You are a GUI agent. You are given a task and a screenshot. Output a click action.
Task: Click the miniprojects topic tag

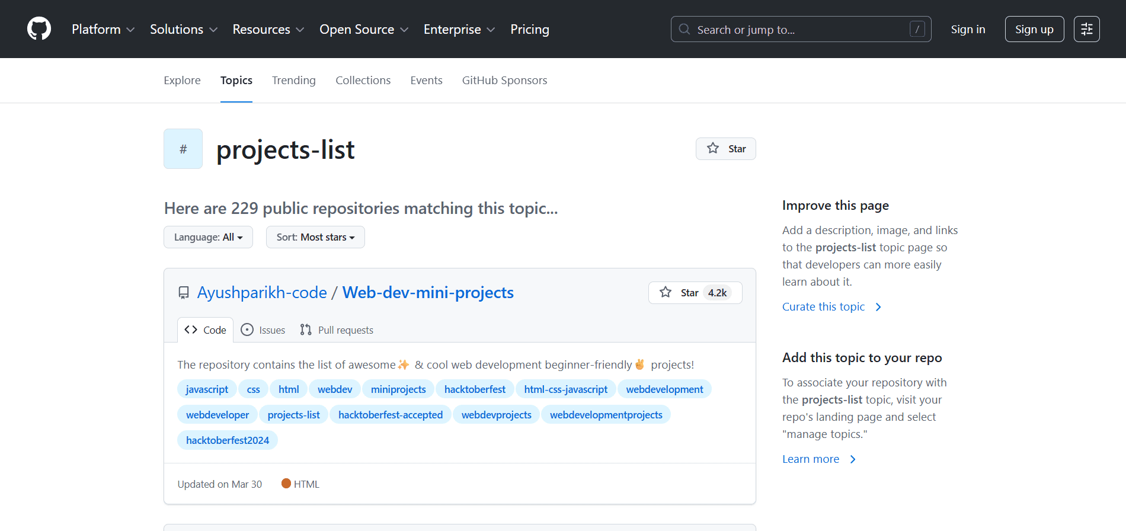coord(398,389)
